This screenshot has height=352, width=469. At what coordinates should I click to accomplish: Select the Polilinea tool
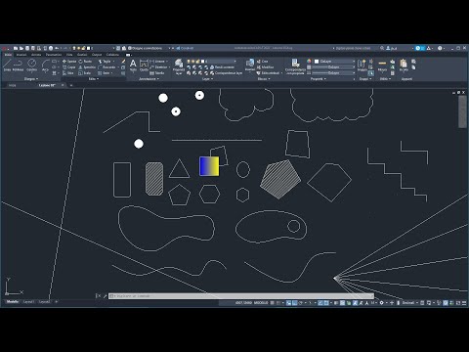[x=18, y=65]
